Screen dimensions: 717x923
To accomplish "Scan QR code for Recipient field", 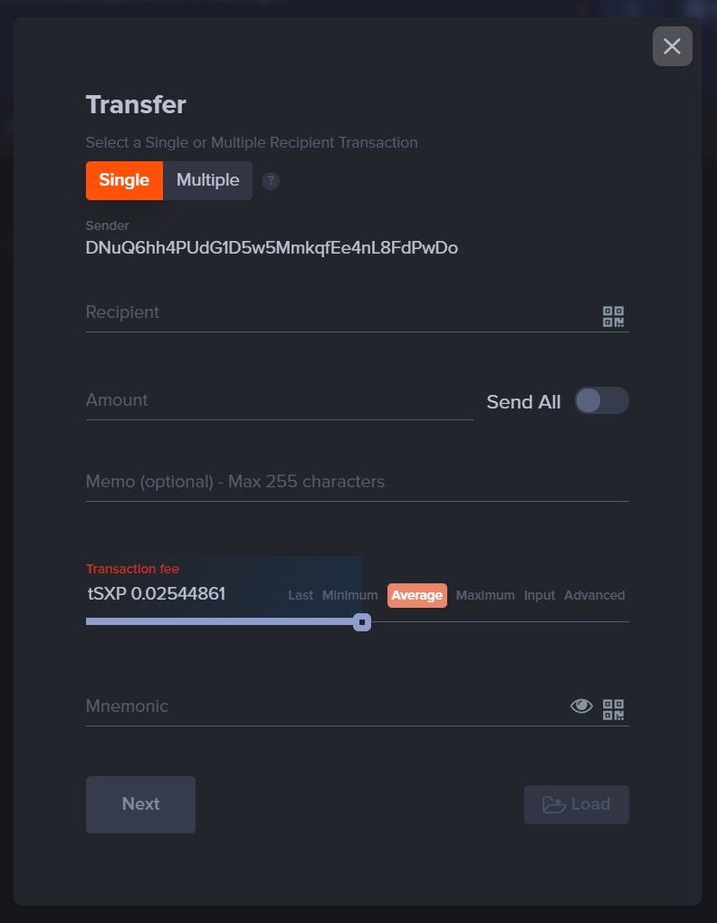I will [613, 316].
